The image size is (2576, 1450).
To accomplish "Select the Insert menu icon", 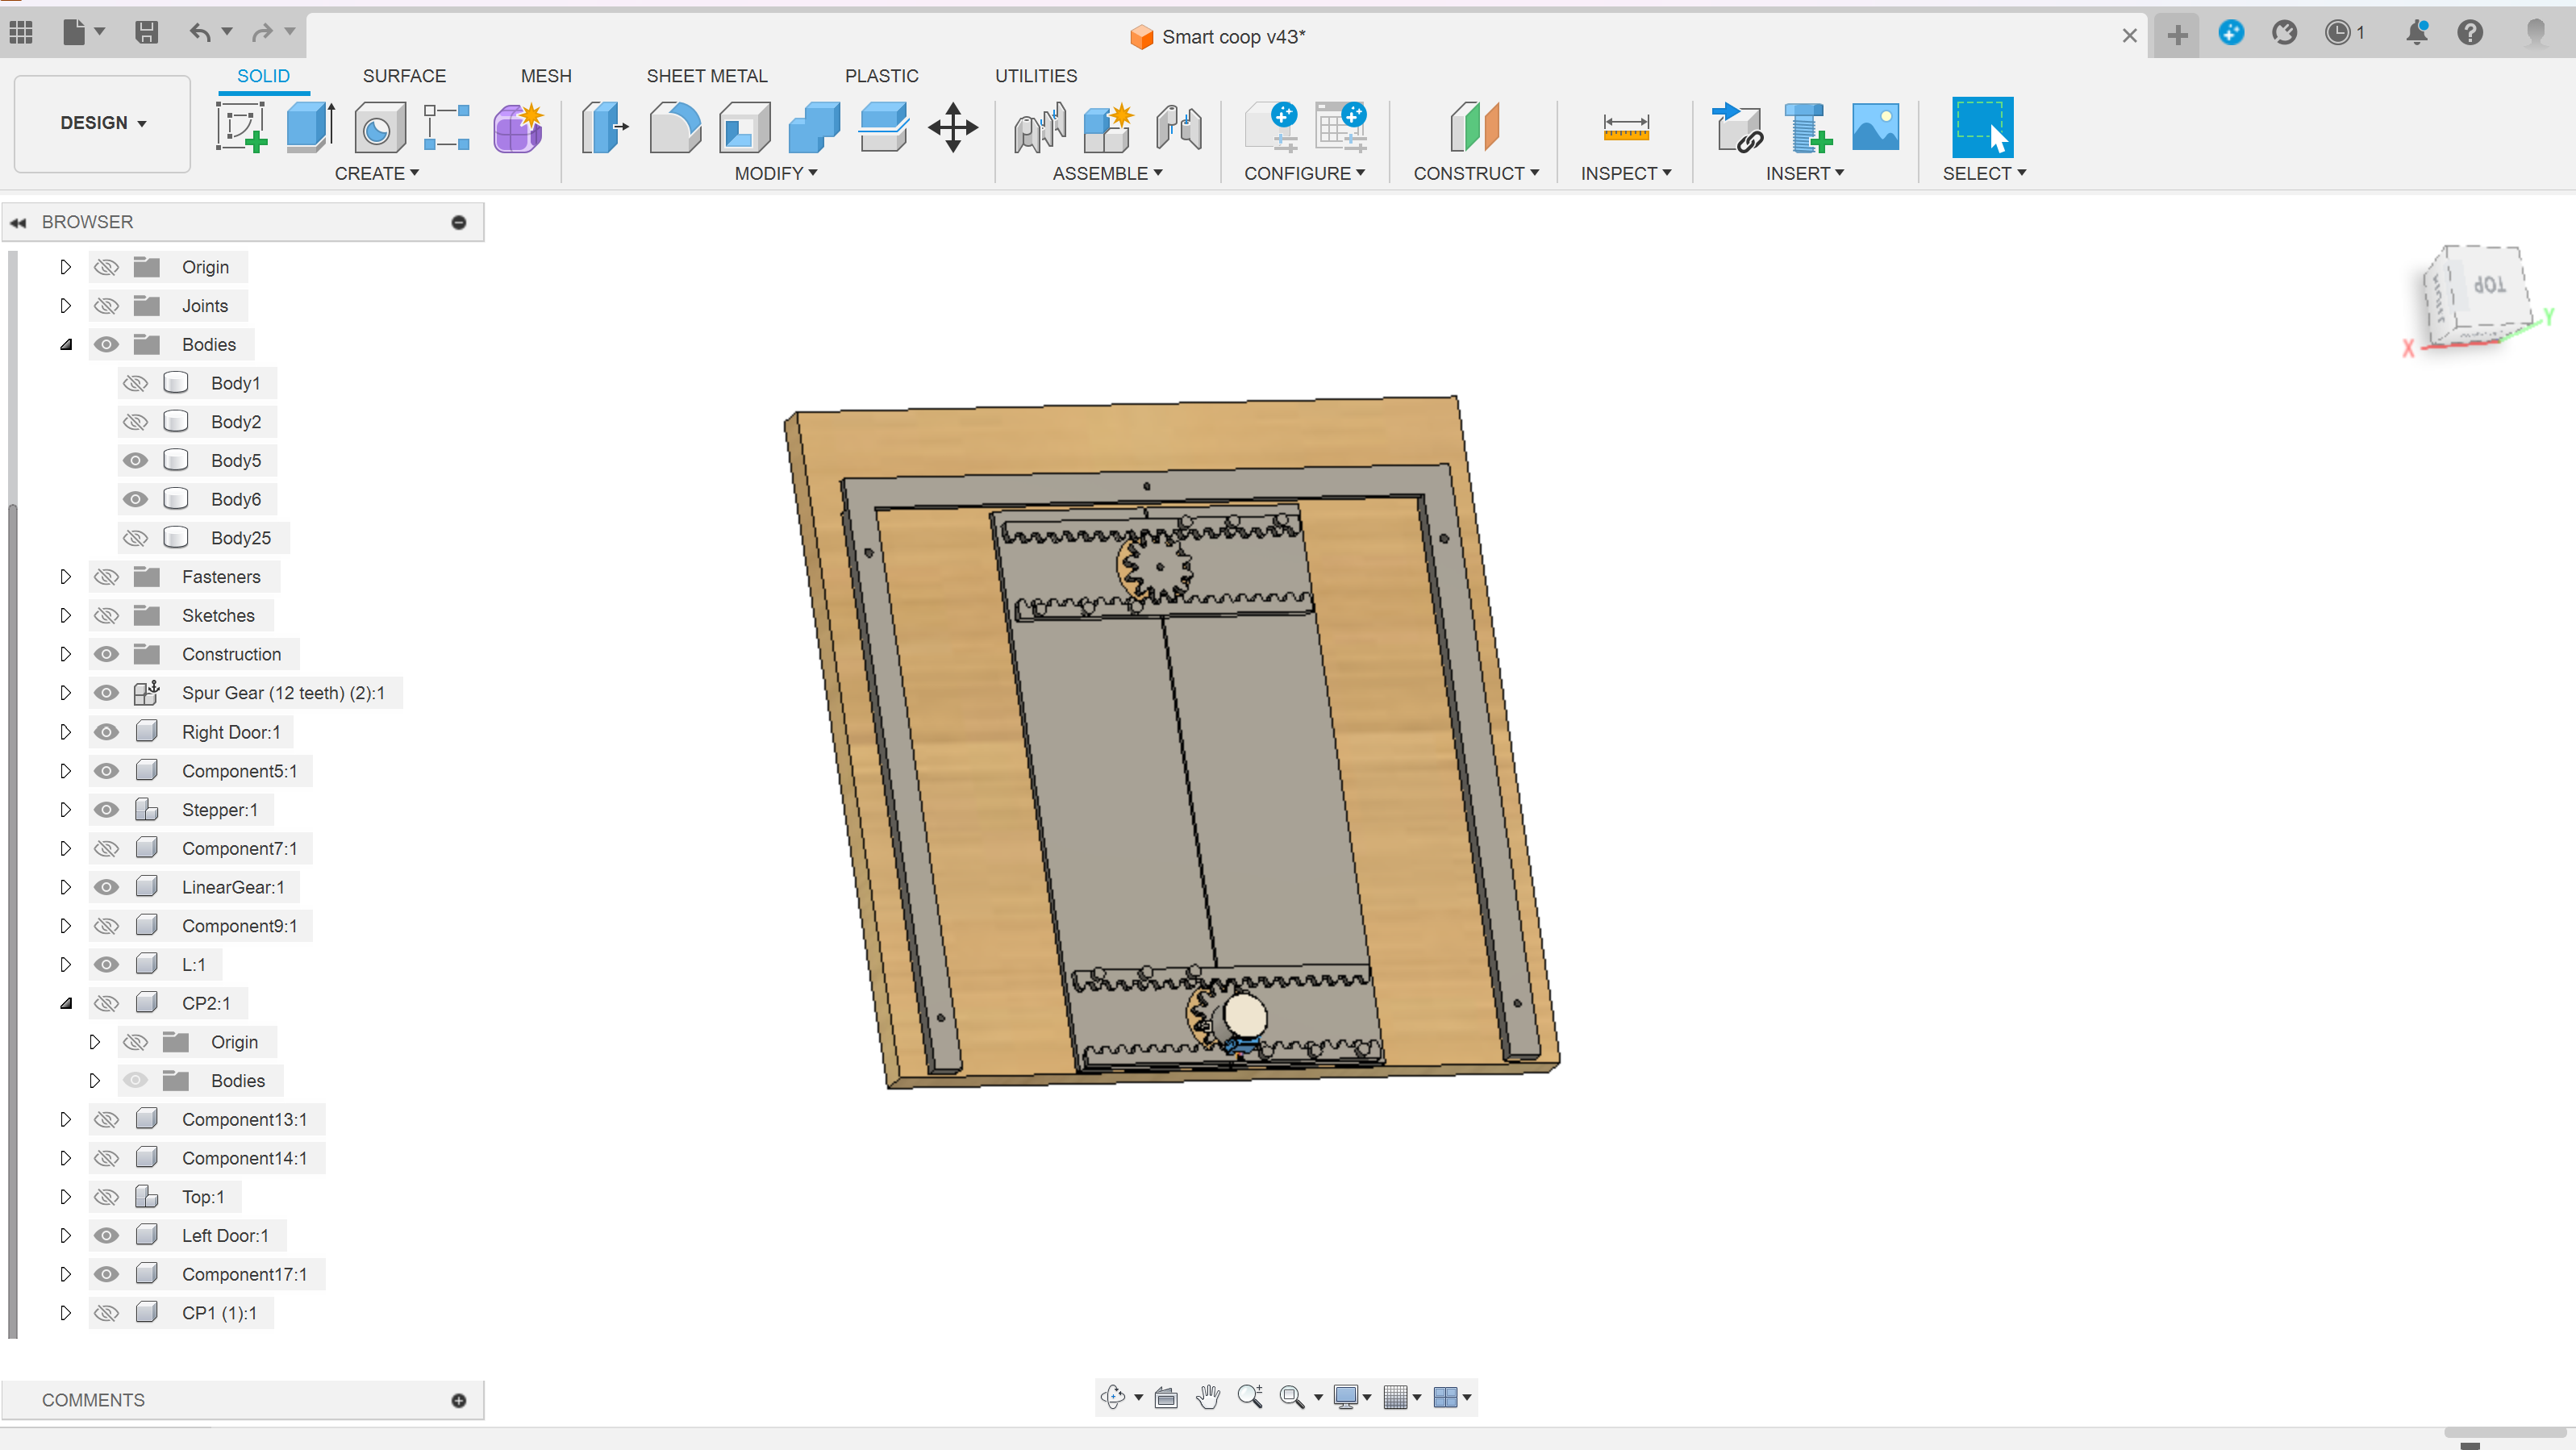I will pyautogui.click(x=1807, y=173).
